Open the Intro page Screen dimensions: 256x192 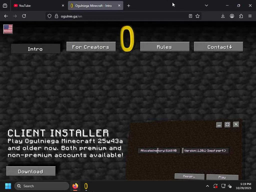tap(35, 49)
